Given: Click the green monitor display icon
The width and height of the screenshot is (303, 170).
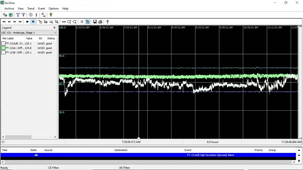Looking at the screenshot, I should tap(11, 15).
